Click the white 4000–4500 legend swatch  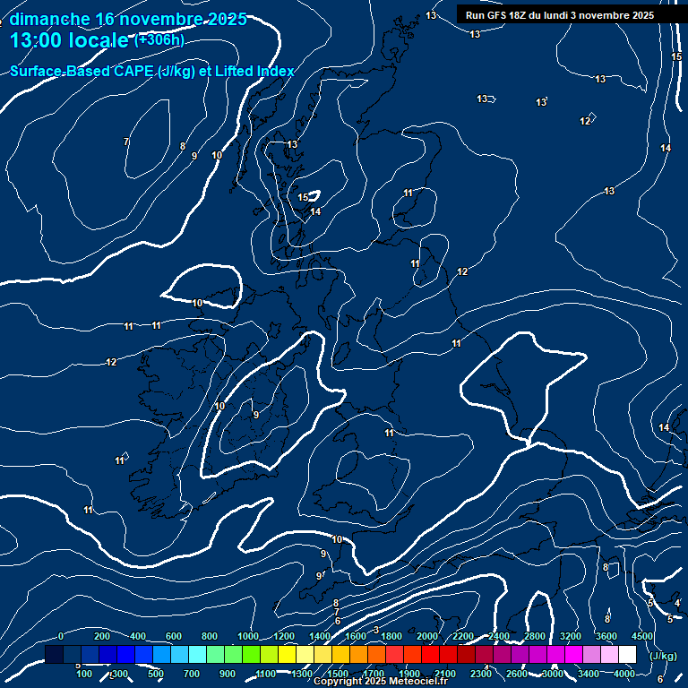(x=627, y=654)
